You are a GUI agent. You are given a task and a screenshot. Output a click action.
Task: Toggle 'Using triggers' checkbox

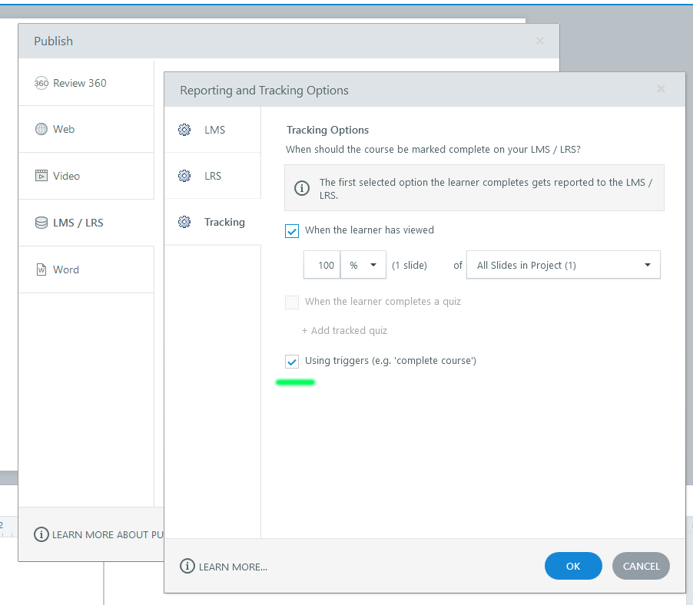tap(292, 361)
